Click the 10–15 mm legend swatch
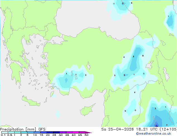Image resolution: width=177 pixels, height=136 pixels. 37,132
